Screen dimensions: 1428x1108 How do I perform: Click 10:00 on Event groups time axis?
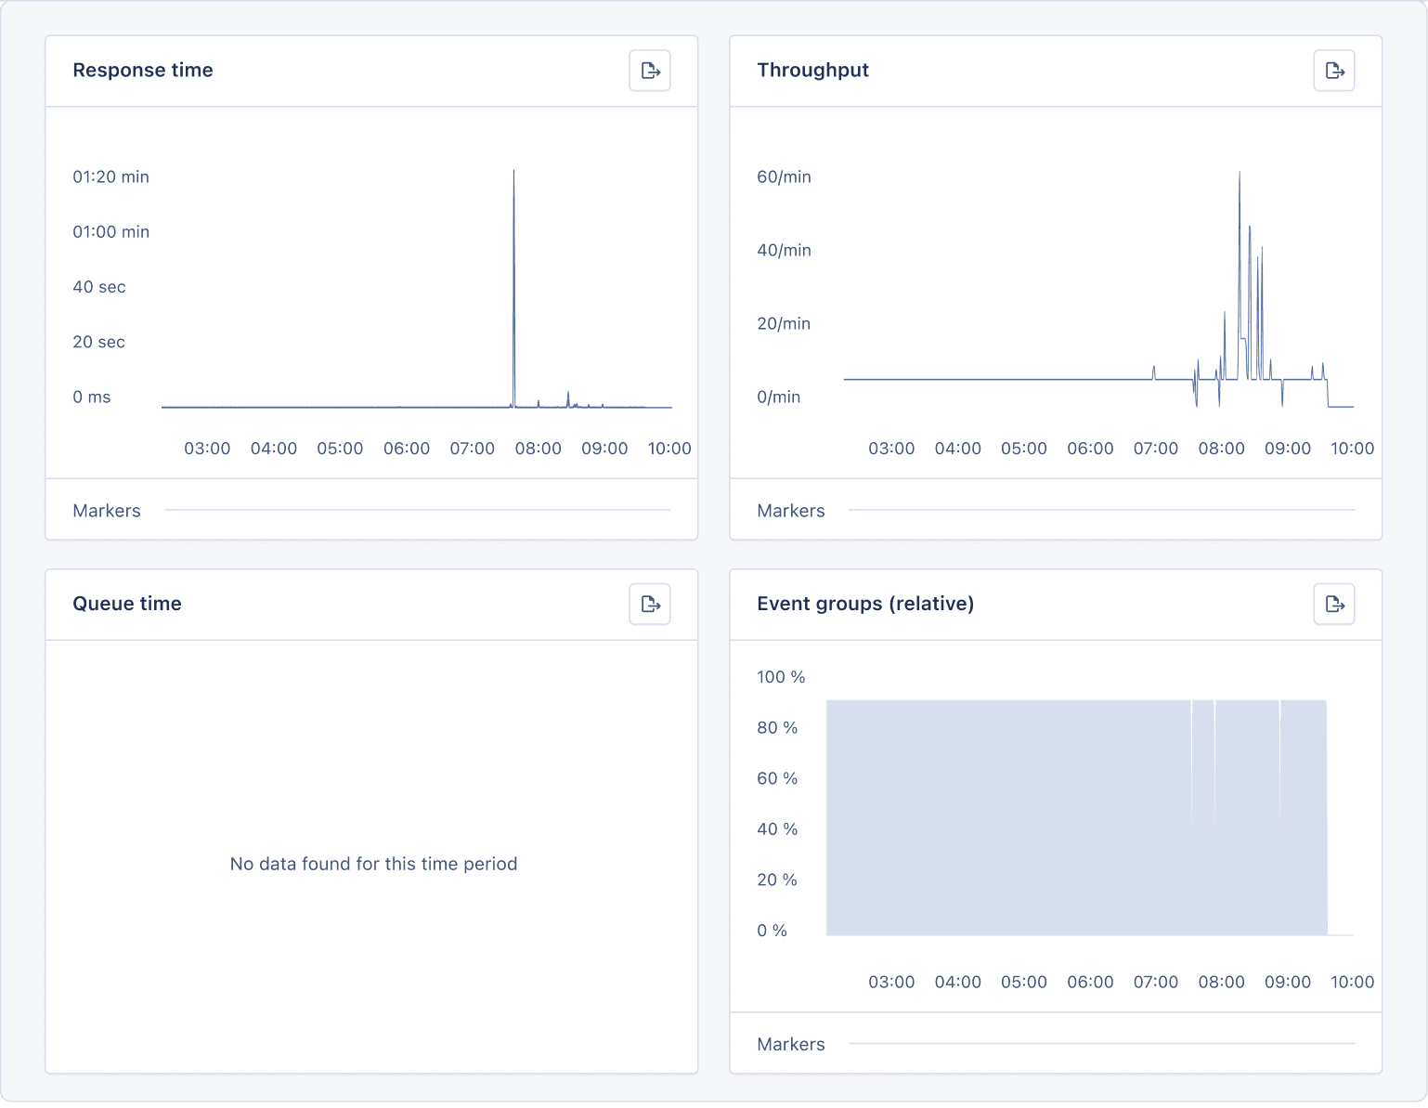1353,982
